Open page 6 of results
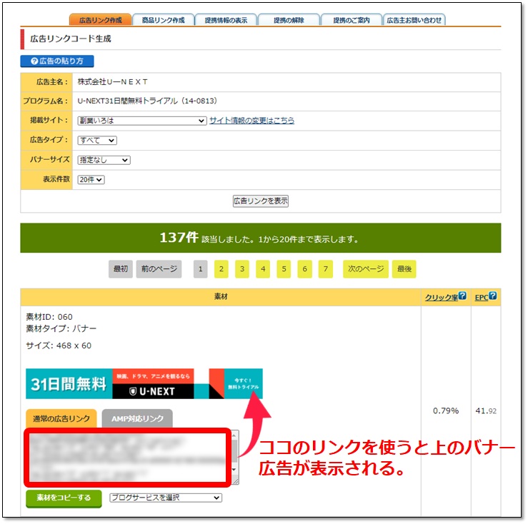This screenshot has width=528, height=524. click(305, 269)
